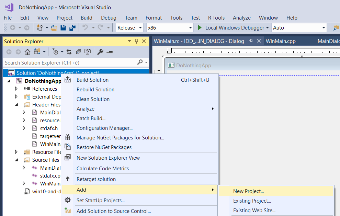Choose Existing Project in the Add submenu
Image resolution: width=340 pixels, height=216 pixels.
[276, 201]
